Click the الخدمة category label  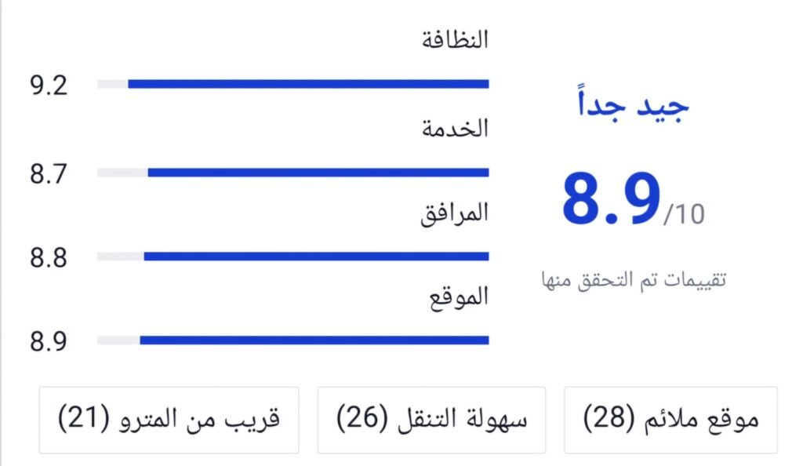pos(456,129)
